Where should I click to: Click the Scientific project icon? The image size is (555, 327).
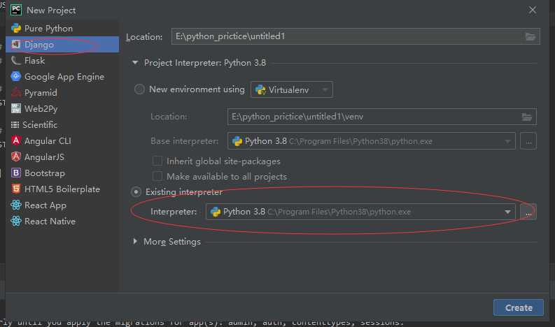pos(15,124)
